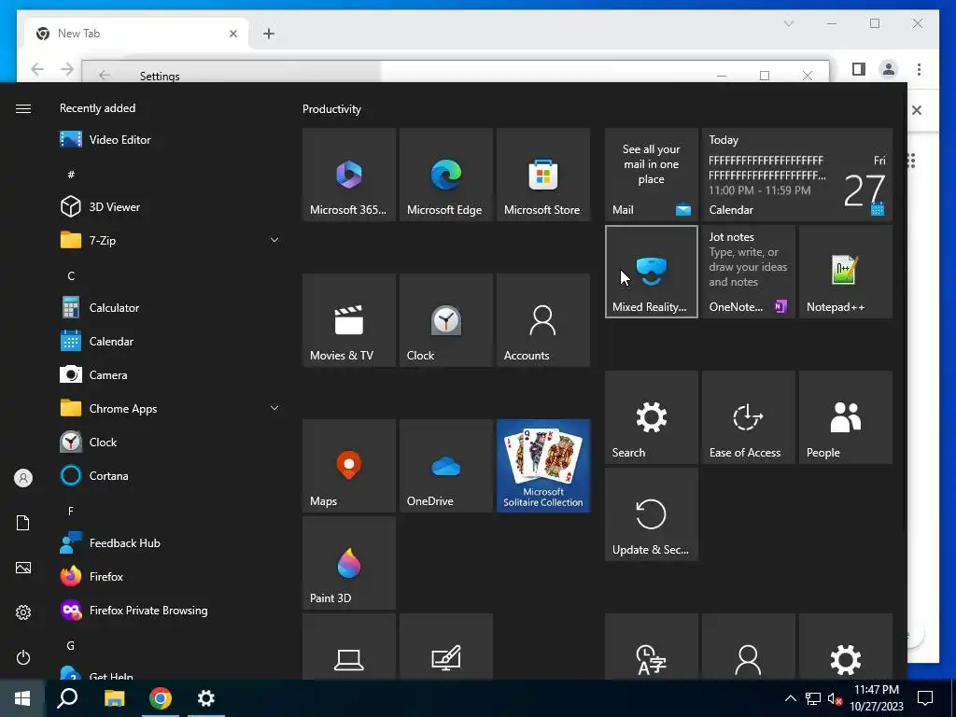Screen dimensions: 956x717
Task: Click the letter F group header
Action: (x=71, y=511)
